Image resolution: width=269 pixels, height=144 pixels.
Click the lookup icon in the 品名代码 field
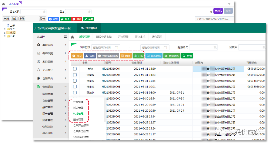[x=45, y=12]
